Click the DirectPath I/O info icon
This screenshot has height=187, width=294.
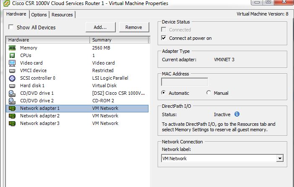[237, 114]
